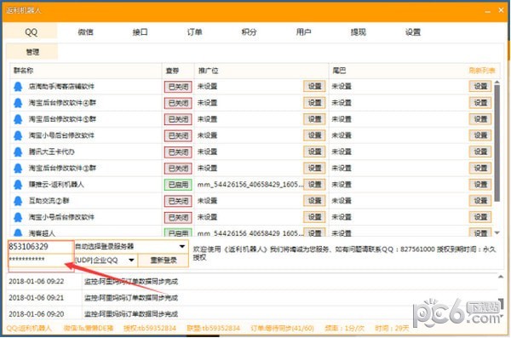Click the status bar item QQ:返利机器人
Image resolution: width=511 pixels, height=338 pixels.
[x=29, y=328]
